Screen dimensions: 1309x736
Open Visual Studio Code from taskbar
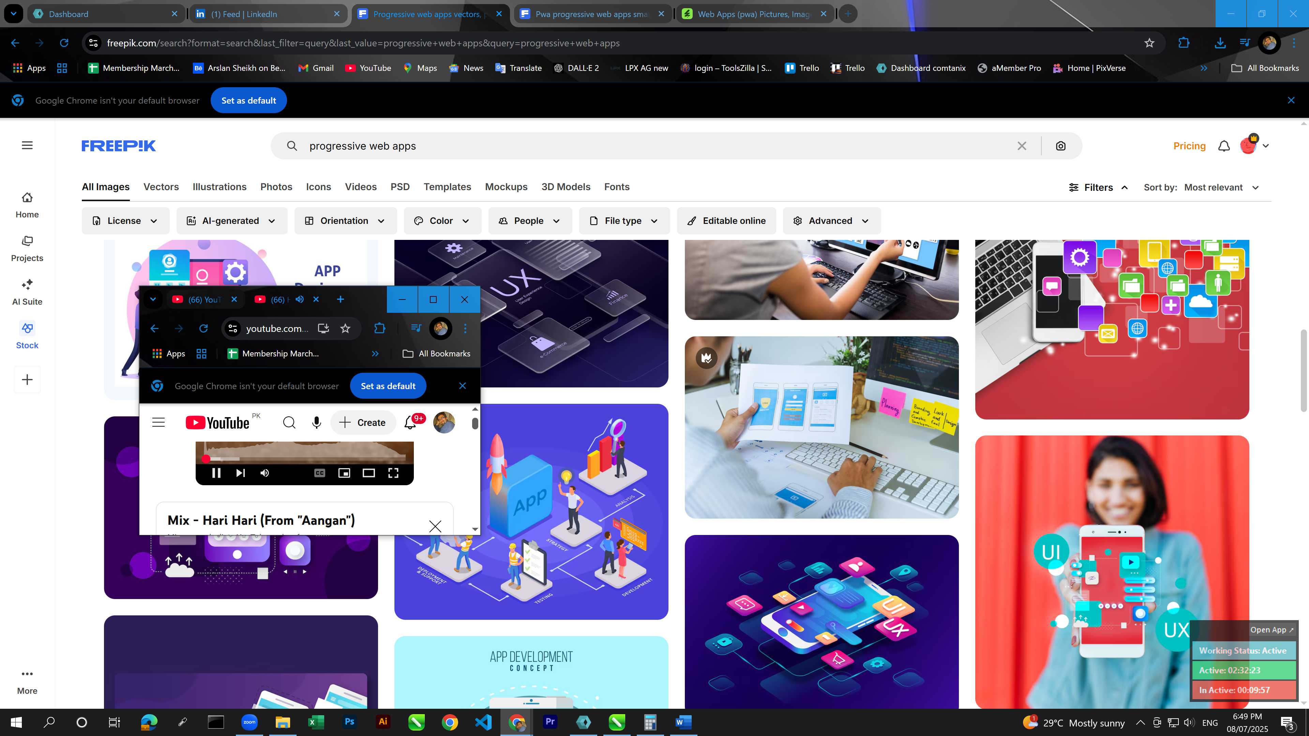click(x=483, y=722)
